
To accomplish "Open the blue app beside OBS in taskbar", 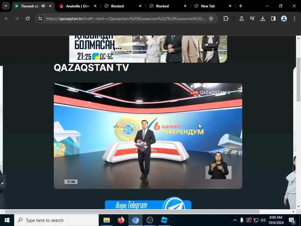I will click(164, 220).
